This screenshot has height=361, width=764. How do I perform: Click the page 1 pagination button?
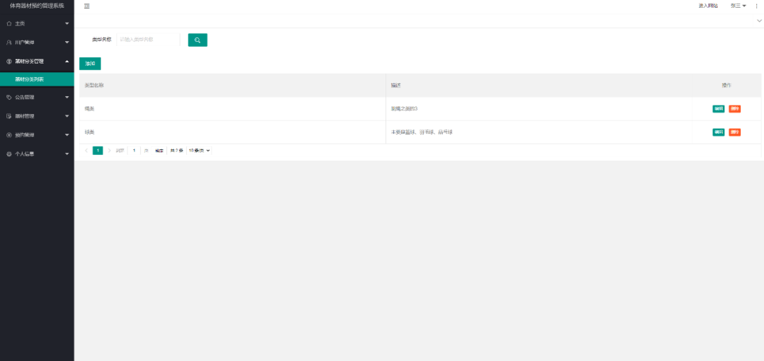click(98, 151)
